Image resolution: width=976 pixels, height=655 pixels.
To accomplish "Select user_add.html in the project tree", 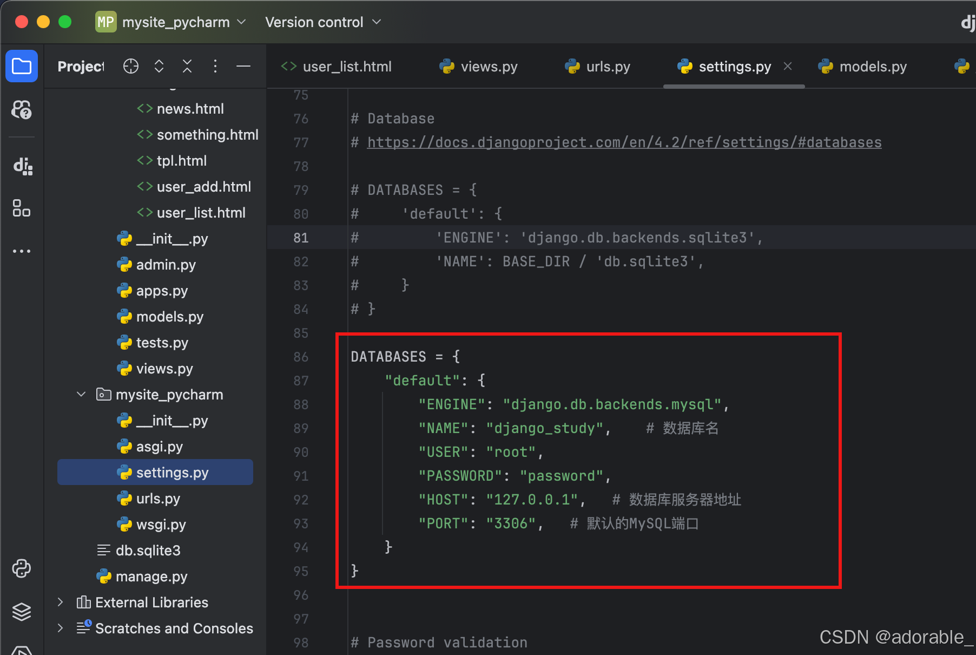I will [x=204, y=187].
